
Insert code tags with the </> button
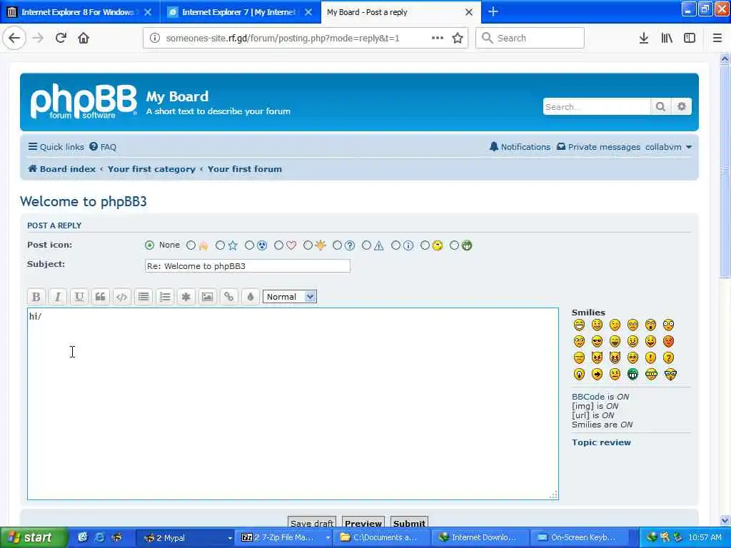click(x=121, y=297)
